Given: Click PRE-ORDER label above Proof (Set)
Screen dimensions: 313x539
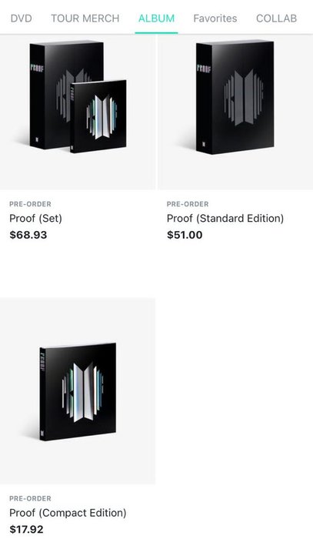Looking at the screenshot, I should pyautogui.click(x=30, y=204).
